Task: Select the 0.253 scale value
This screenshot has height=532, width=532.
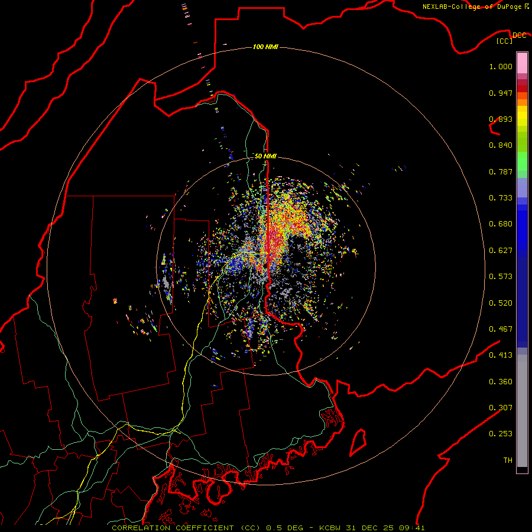Action: coord(501,434)
